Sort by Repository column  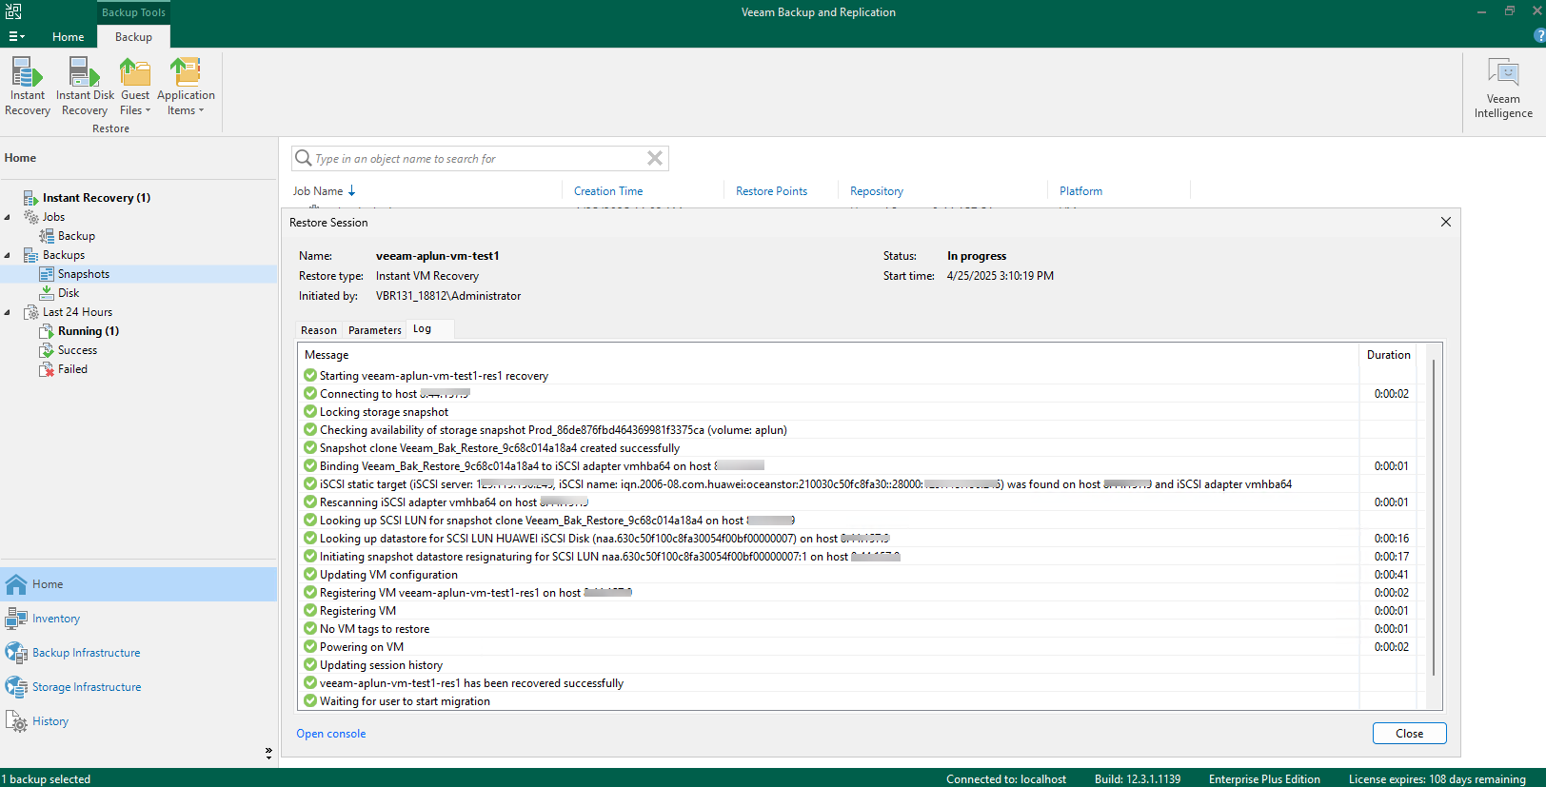877,191
